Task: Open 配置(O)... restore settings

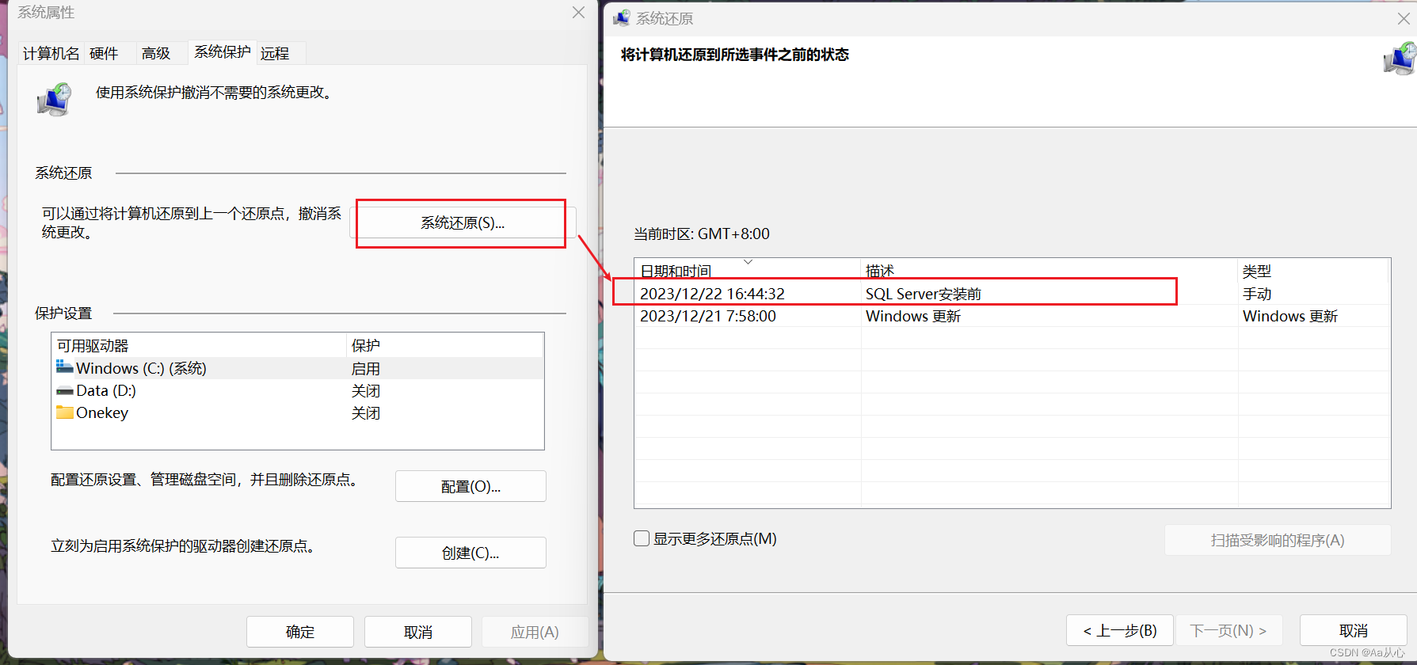Action: pyautogui.click(x=470, y=486)
